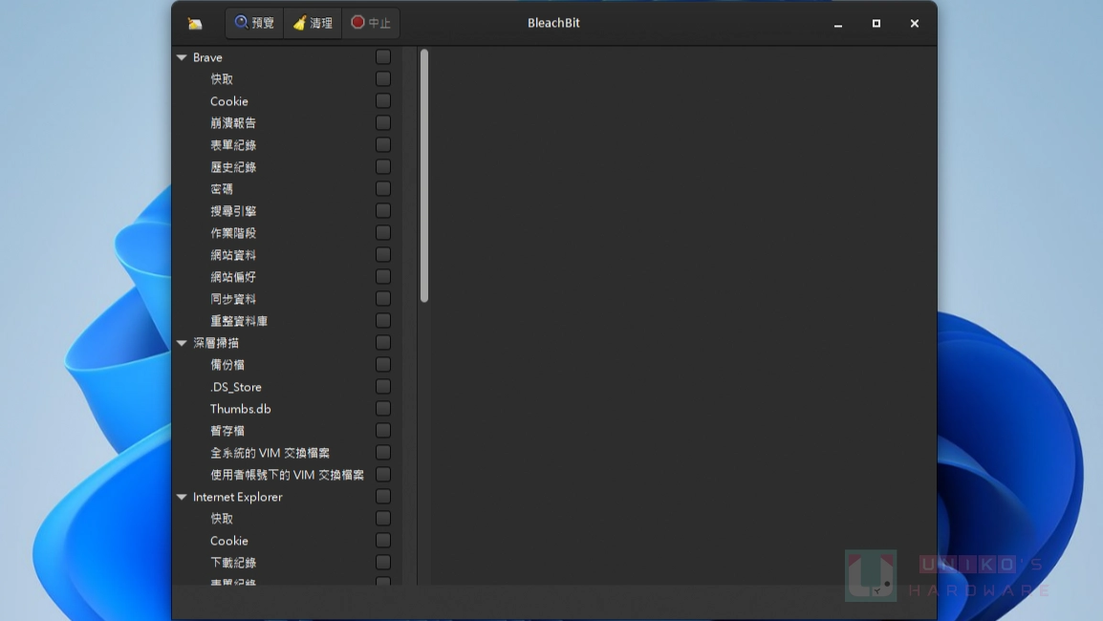Select the 快取 row under Internet Explorer

click(x=222, y=519)
